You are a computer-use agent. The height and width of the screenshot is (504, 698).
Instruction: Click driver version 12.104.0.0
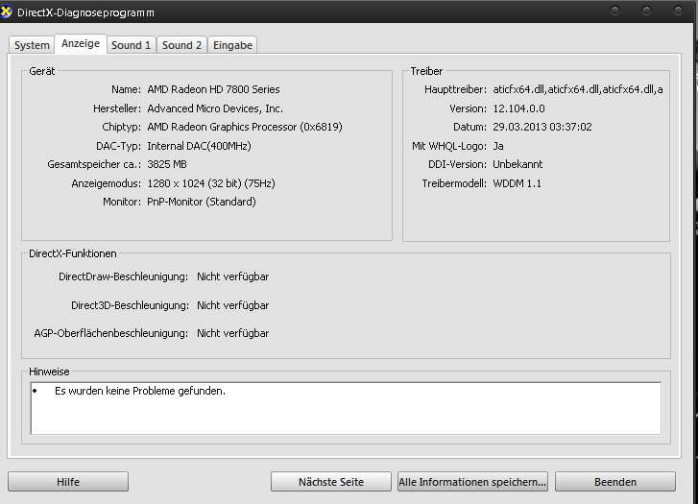click(x=518, y=108)
